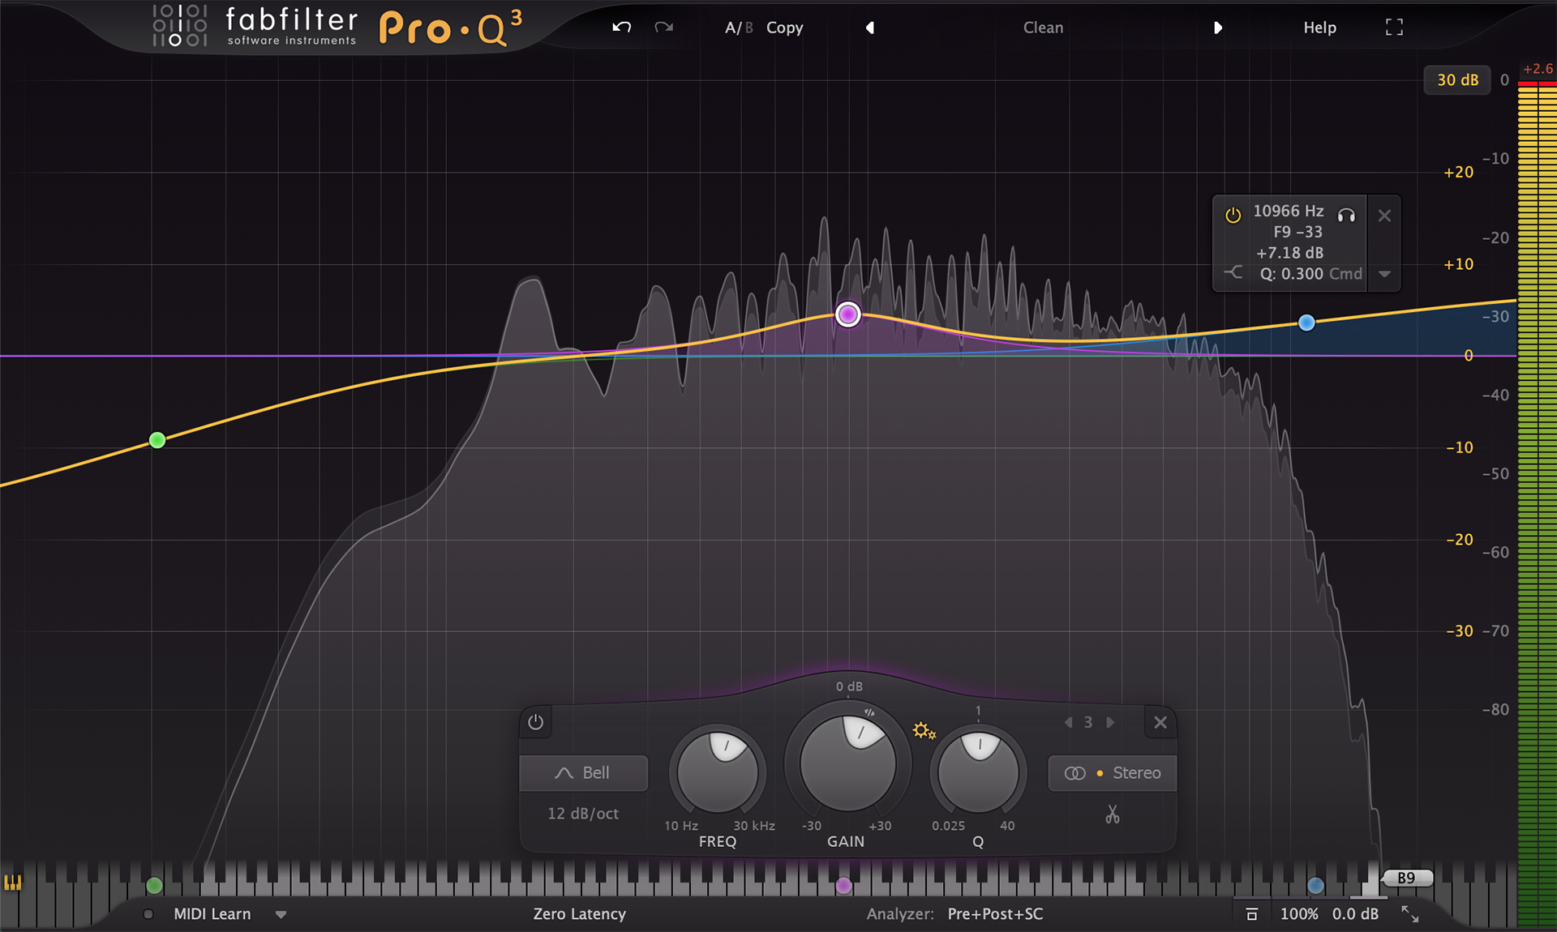
Task: Open analyzer Pre+Post+SC settings
Action: point(995,914)
